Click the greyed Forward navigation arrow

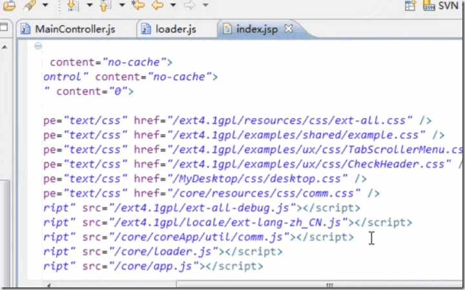tap(189, 5)
